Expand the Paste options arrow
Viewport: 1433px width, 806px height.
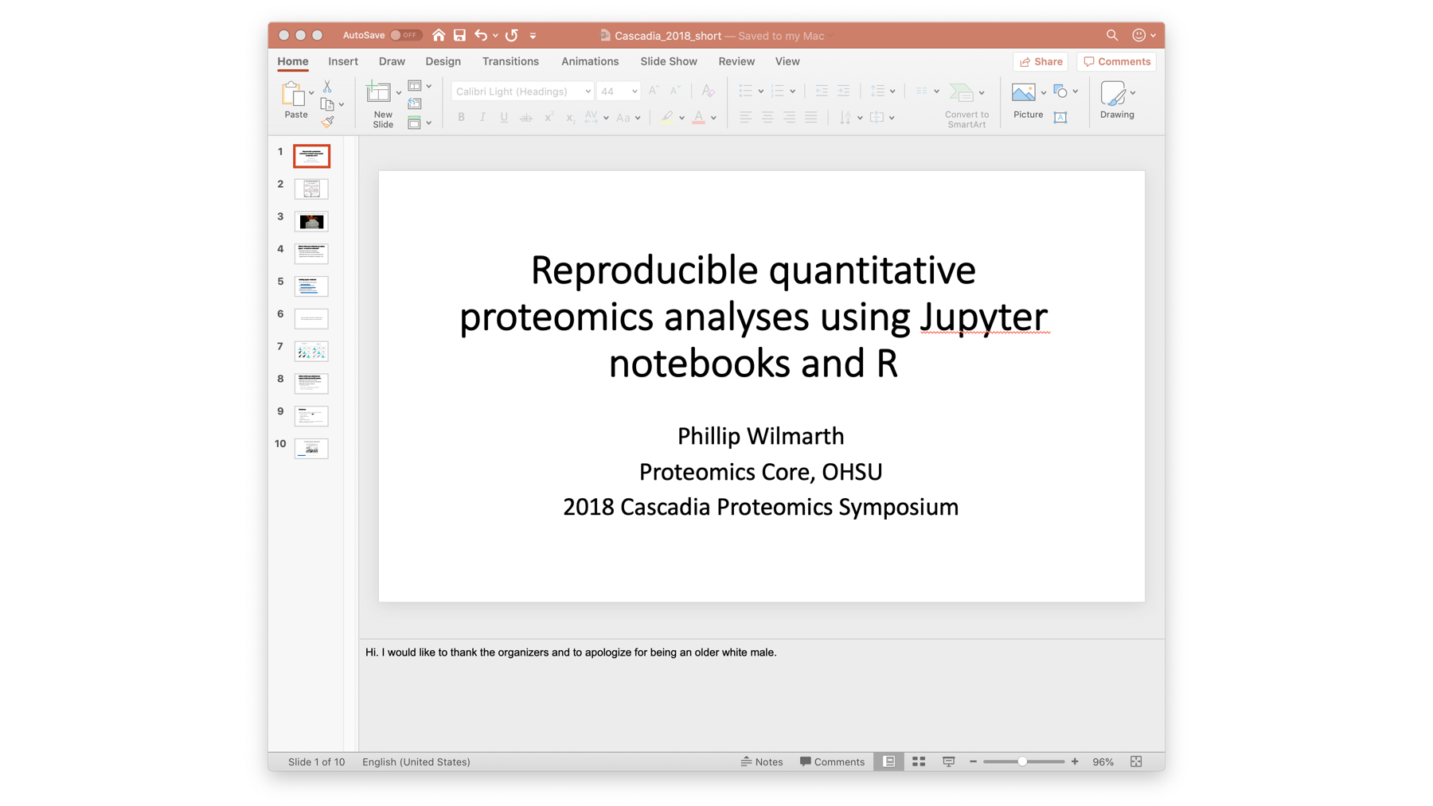311,92
